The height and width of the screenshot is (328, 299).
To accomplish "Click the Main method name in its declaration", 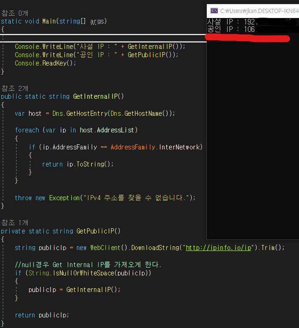I will (49, 21).
